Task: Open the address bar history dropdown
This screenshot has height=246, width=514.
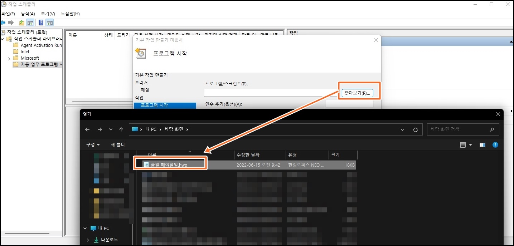Action: coord(402,129)
